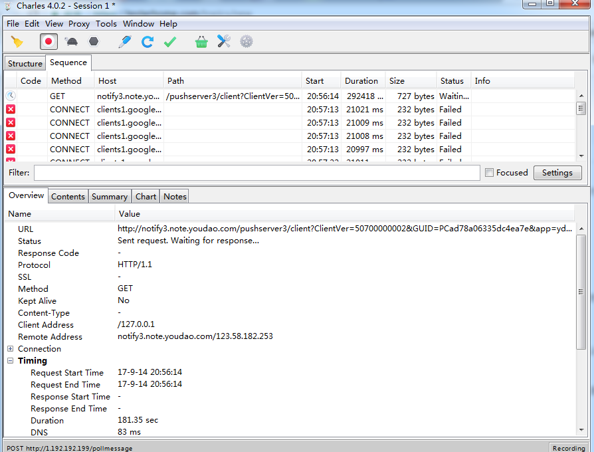The image size is (594, 452).
Task: Click the 292418 duration cell
Action: [364, 96]
